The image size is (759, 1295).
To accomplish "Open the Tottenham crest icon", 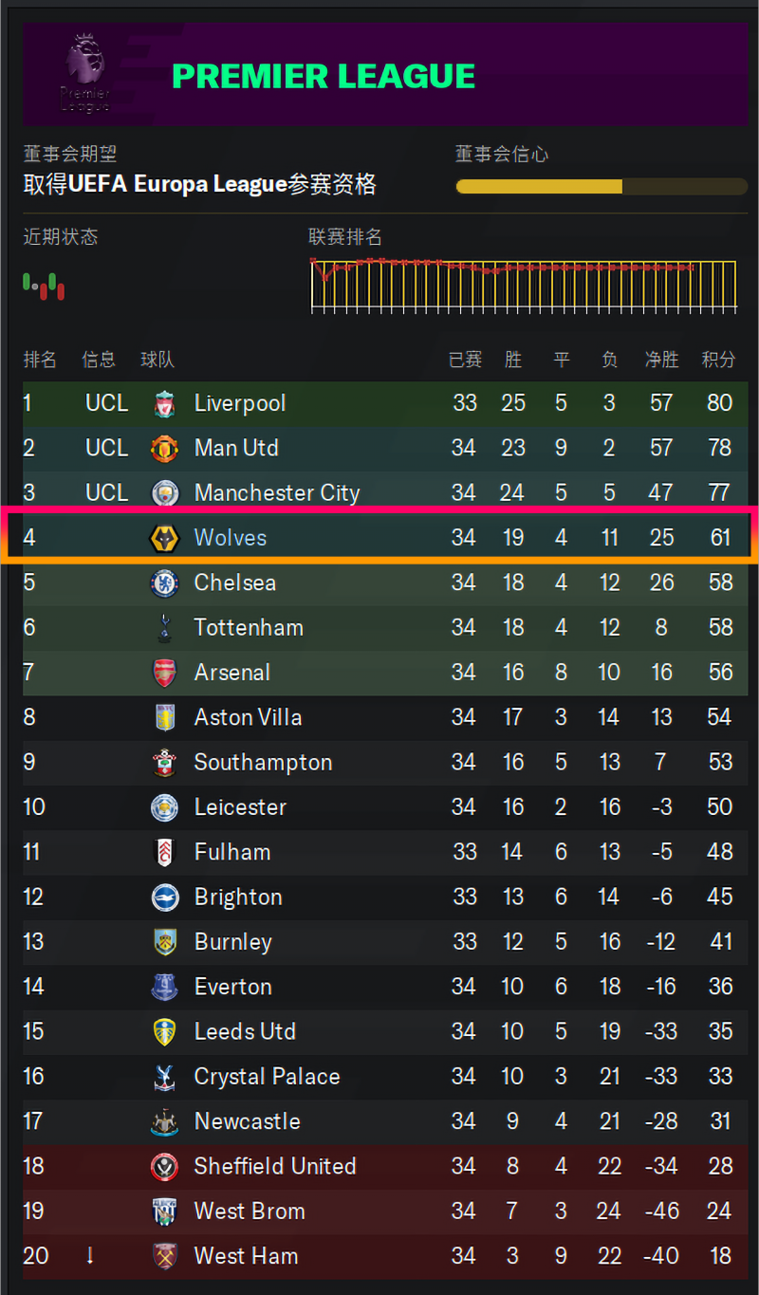I will coord(165,627).
